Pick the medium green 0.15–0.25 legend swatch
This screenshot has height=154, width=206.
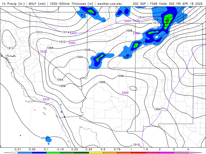[x=67, y=153]
